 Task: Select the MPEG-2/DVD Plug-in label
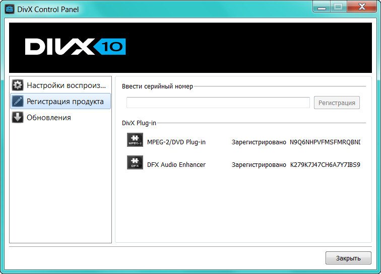[176, 142]
